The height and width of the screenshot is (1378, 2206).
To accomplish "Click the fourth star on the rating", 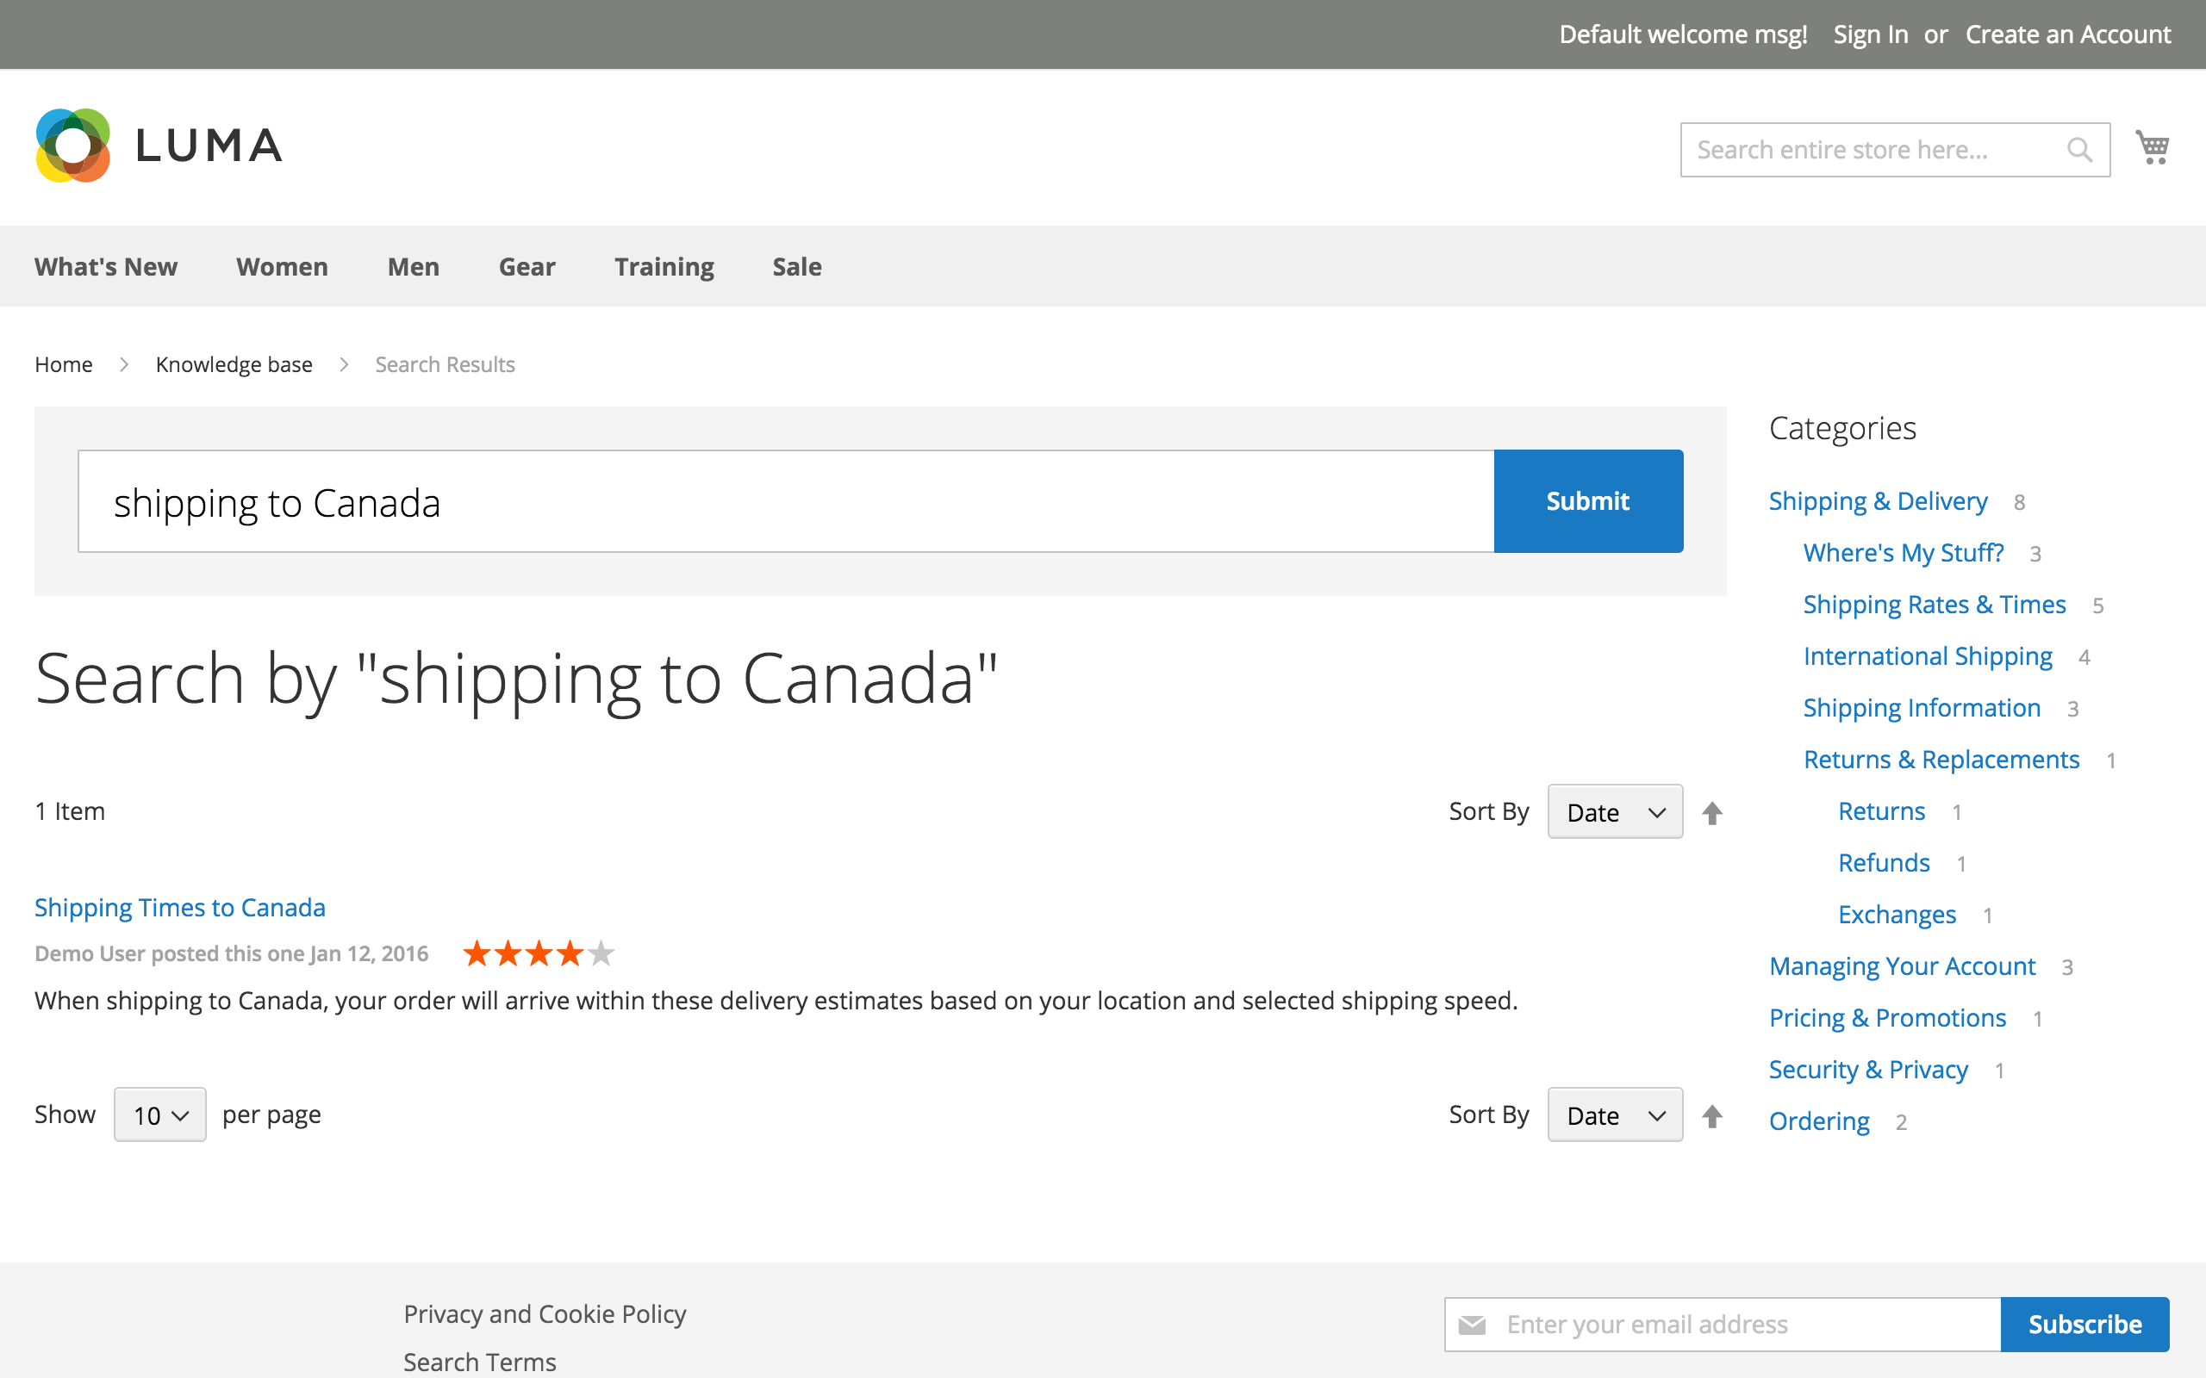I will [570, 953].
